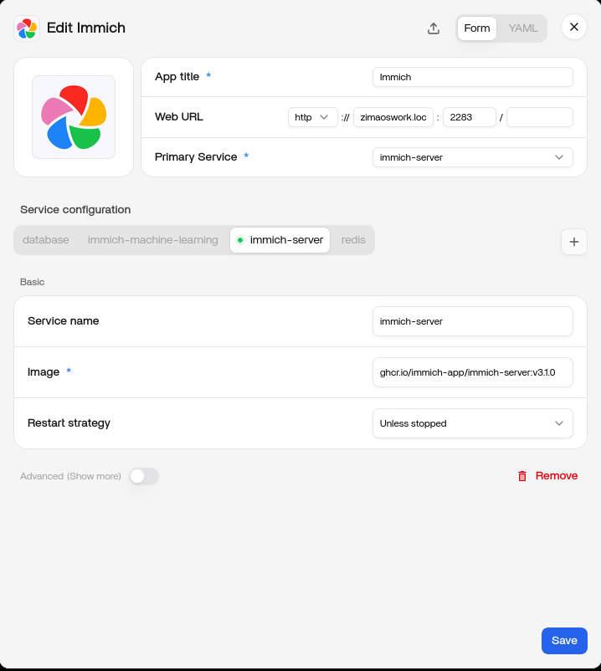Image resolution: width=601 pixels, height=671 pixels.
Task: Open the Restart strategy dropdown
Action: (473, 423)
